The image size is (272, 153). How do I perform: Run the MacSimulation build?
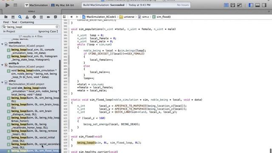pyautogui.click(x=7, y=5)
